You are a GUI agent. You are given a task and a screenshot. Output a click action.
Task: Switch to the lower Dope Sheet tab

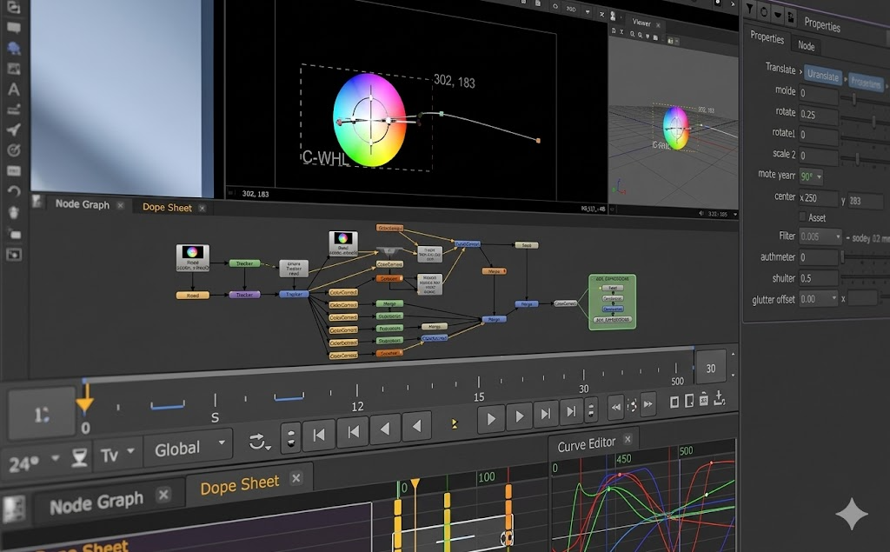240,484
